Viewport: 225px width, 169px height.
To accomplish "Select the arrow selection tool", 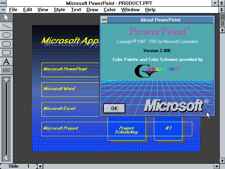I will coord(6,18).
